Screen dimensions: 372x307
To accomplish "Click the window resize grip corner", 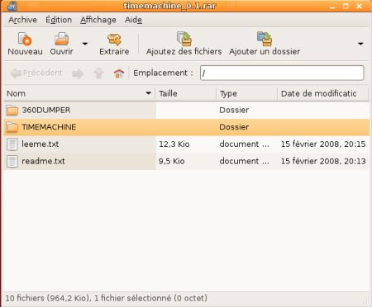I will point(366,300).
